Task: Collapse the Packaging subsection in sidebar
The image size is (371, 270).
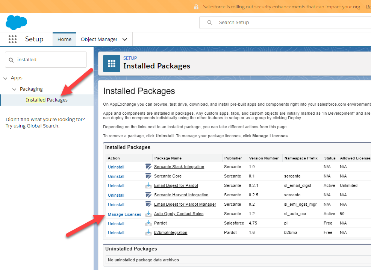Action: point(14,89)
